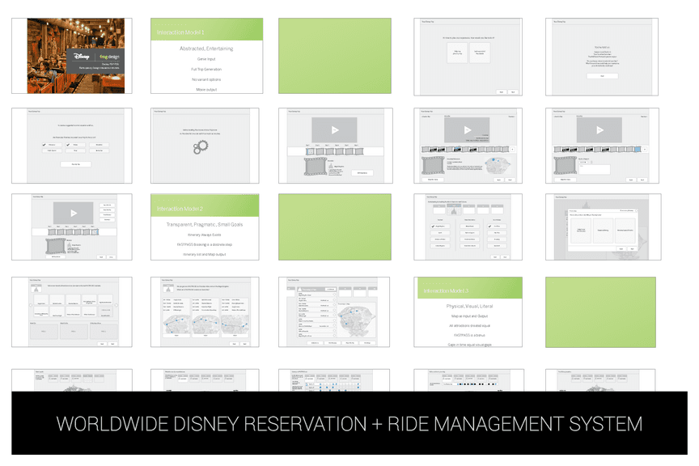Open the wireframe slide with two choice cards
This screenshot has width=699, height=466.
(x=468, y=57)
